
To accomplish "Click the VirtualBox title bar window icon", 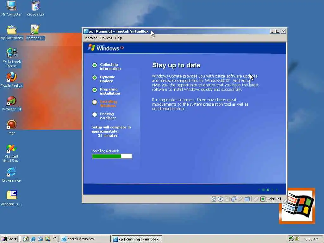I will (x=86, y=31).
